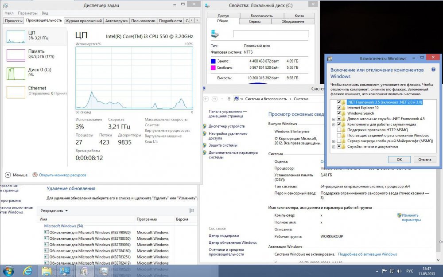The height and width of the screenshot is (277, 443).
Task: Click the resource monitor icon
Action: point(35,175)
